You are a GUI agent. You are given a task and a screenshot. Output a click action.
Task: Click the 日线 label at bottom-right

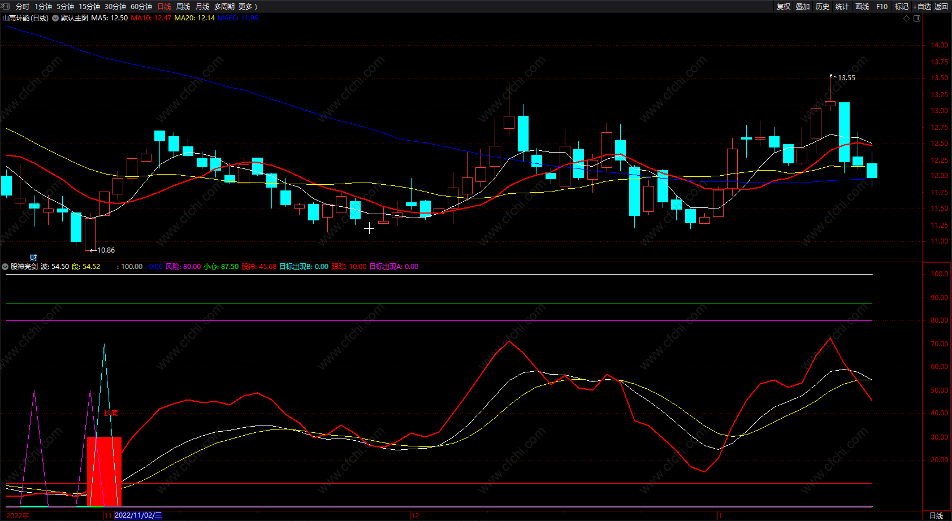936,515
